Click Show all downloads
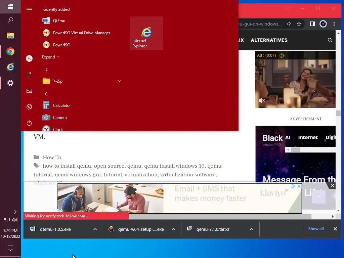This screenshot has width=344, height=258. click(316, 228)
